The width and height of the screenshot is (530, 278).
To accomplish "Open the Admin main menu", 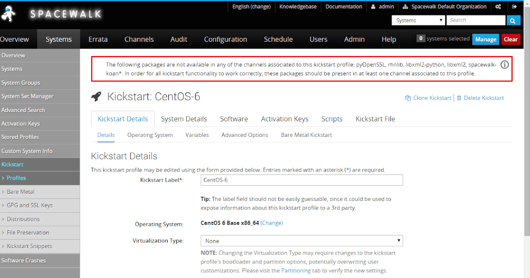I will [354, 39].
